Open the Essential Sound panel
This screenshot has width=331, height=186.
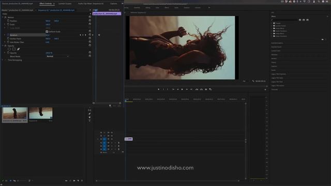click(x=276, y=47)
